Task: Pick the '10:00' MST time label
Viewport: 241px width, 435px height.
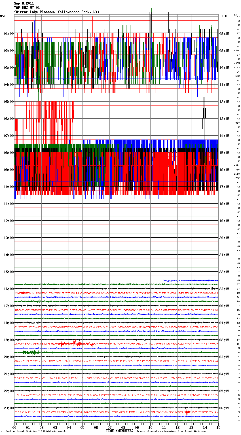Action: (9, 187)
